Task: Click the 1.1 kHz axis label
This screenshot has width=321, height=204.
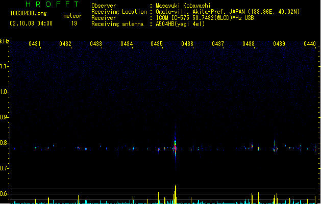Action: point(4,66)
